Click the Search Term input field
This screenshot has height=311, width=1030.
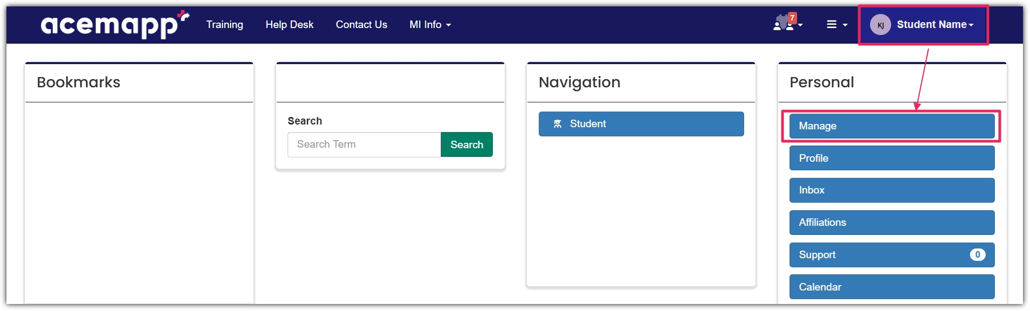(364, 144)
